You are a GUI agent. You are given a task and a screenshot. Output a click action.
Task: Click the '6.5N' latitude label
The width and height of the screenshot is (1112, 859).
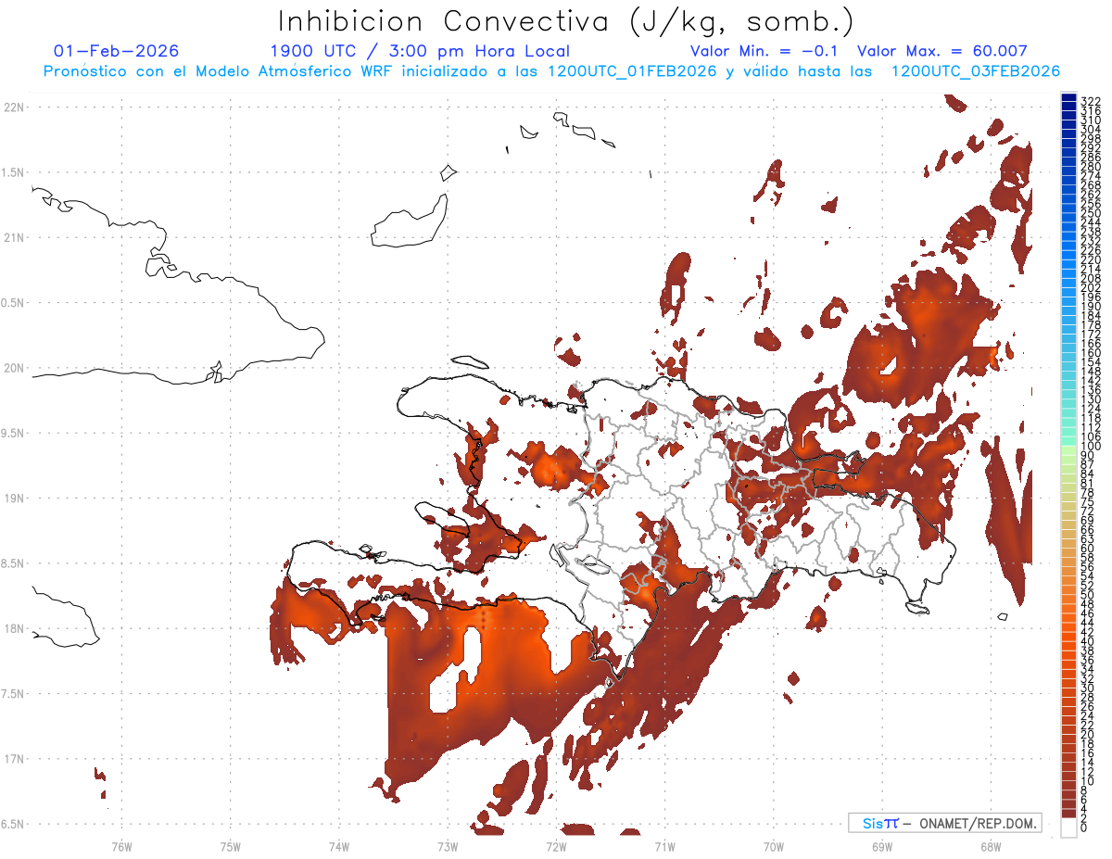(13, 824)
